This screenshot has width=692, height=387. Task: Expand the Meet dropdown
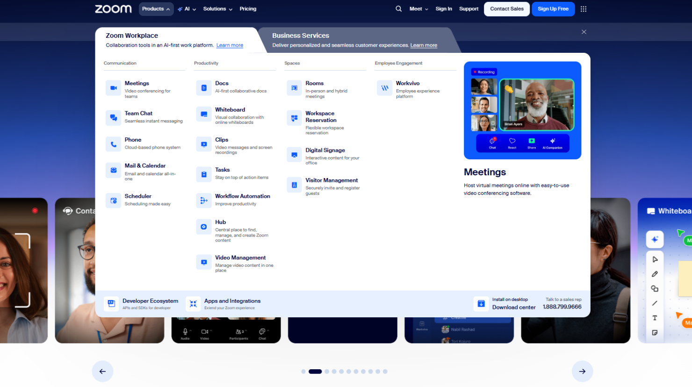point(418,8)
